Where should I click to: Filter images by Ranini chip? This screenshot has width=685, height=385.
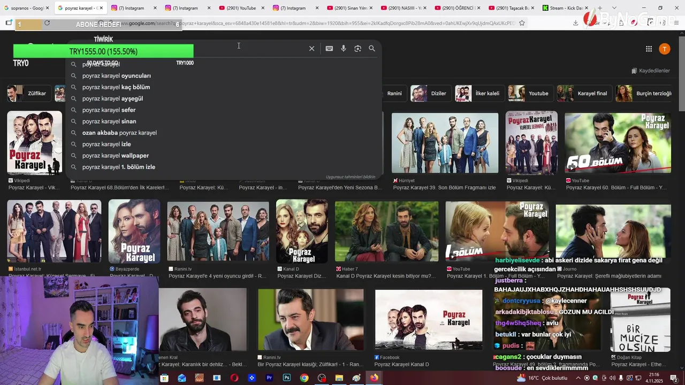pyautogui.click(x=394, y=93)
